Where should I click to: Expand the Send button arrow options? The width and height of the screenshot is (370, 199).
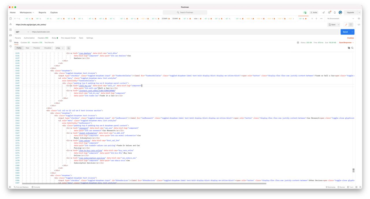[x=352, y=32]
